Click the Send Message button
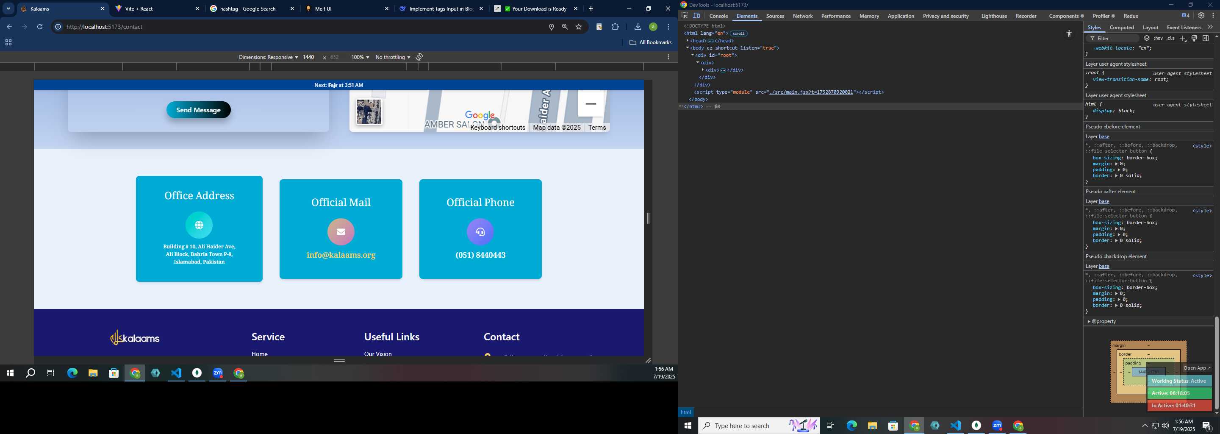Viewport: 1220px width, 434px height. point(198,110)
